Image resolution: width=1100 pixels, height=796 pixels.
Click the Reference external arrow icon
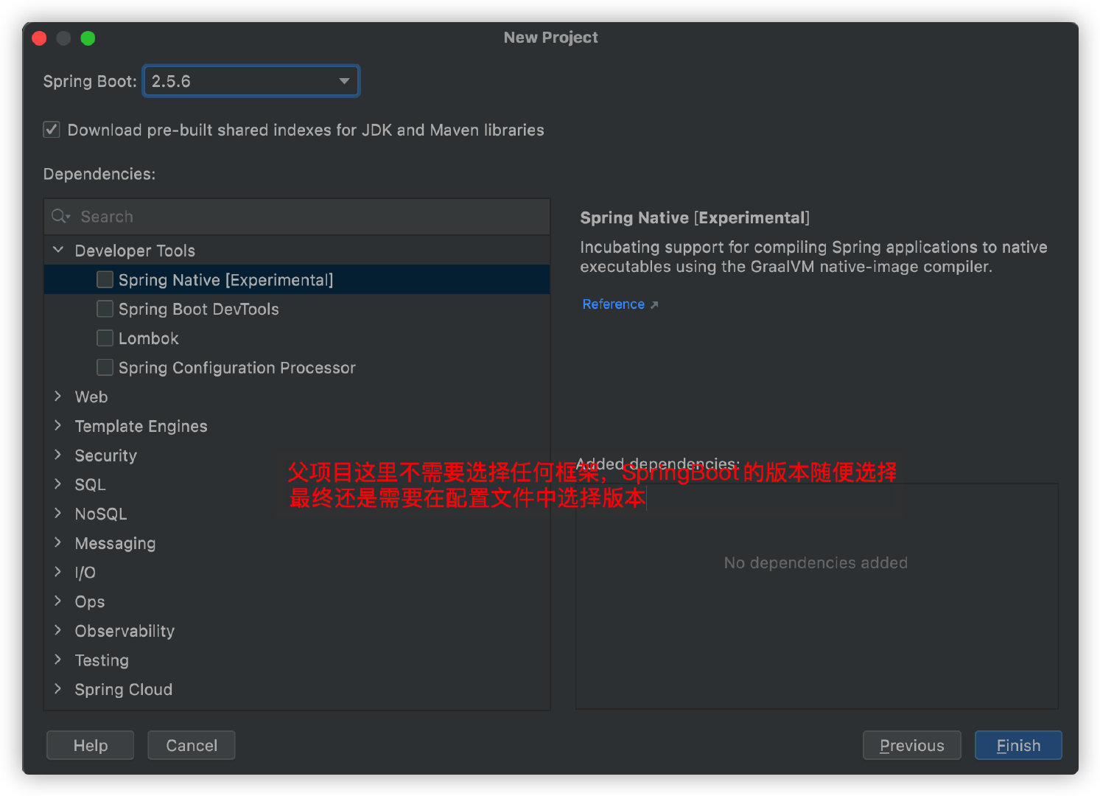(x=654, y=305)
